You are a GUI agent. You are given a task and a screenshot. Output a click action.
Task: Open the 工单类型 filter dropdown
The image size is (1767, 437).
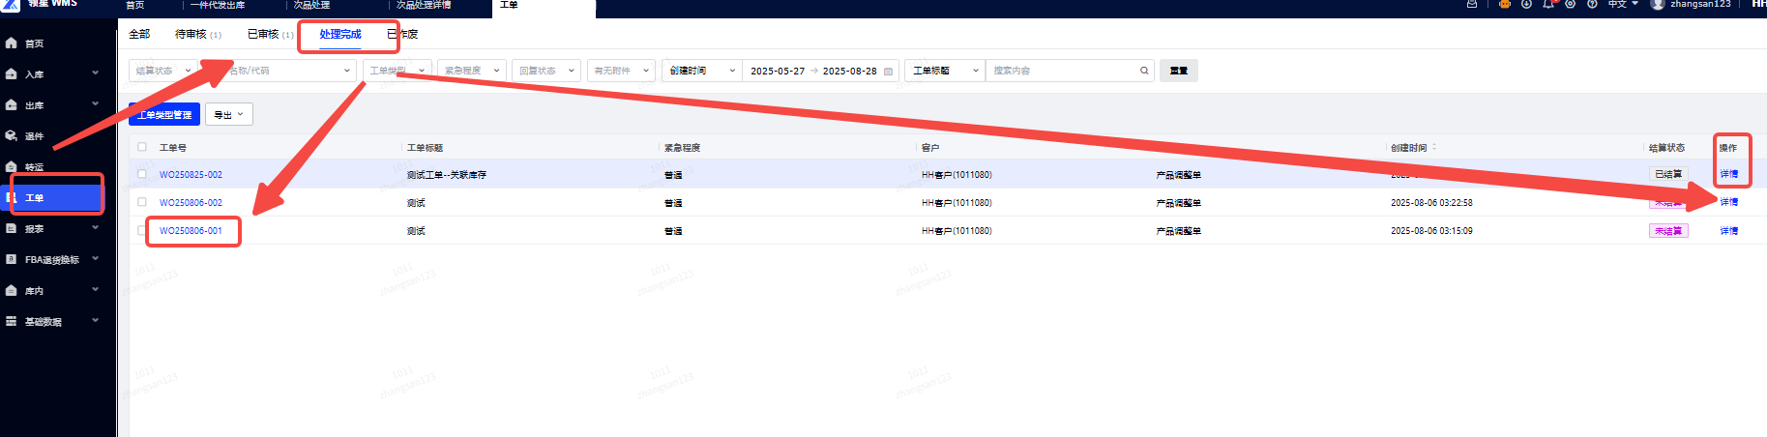[x=398, y=71]
